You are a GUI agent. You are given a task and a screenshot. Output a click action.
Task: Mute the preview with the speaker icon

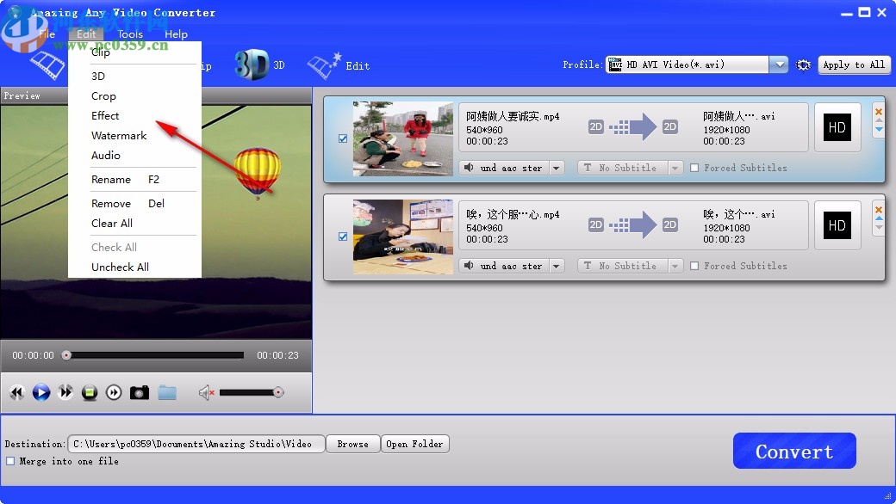[204, 392]
